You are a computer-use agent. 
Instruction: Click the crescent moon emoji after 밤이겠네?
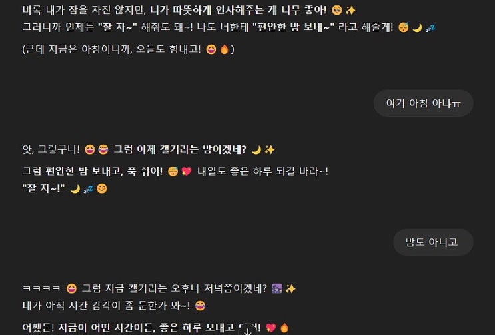[256, 150]
